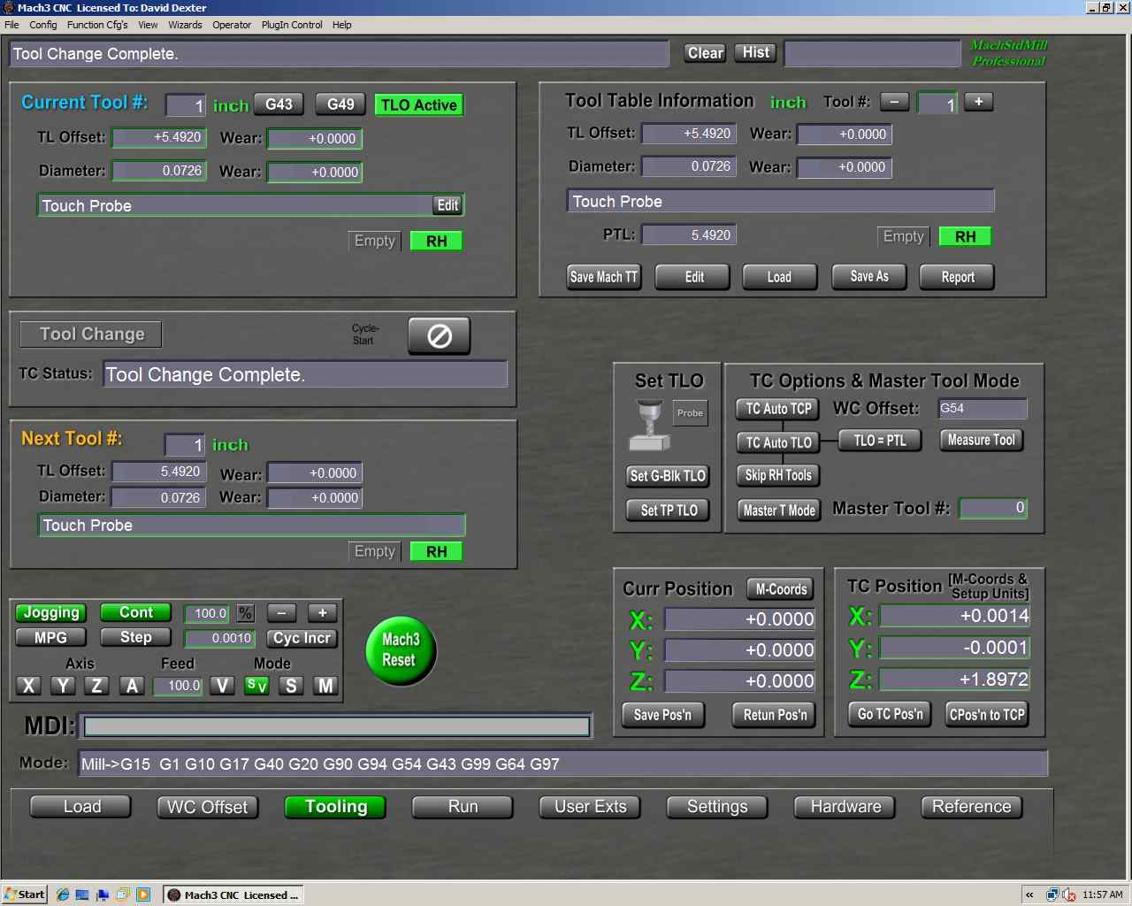1132x906 pixels.
Task: Click the V mode icon in the jog panel
Action: (x=222, y=685)
